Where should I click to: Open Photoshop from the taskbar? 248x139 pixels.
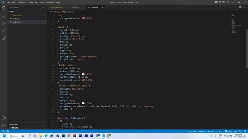pos(63,136)
